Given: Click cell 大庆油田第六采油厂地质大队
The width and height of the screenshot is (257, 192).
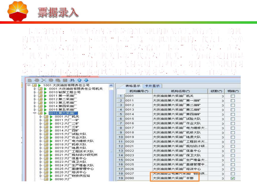Looking at the screenshot, I should (180, 137).
